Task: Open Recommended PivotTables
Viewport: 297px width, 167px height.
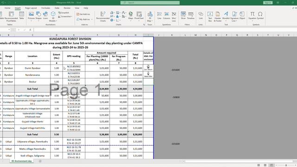Action: coord(11,17)
